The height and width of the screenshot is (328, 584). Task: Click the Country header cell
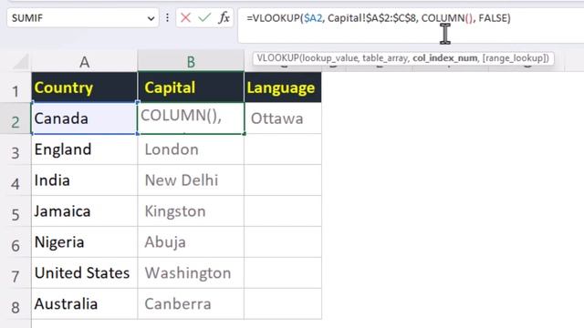coord(85,87)
